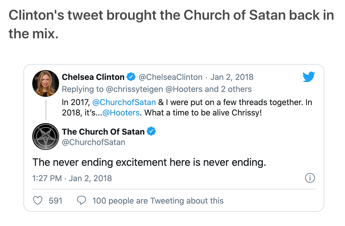The height and width of the screenshot is (226, 345).
Task: Like the tweet with heart icon
Action: coord(38,201)
